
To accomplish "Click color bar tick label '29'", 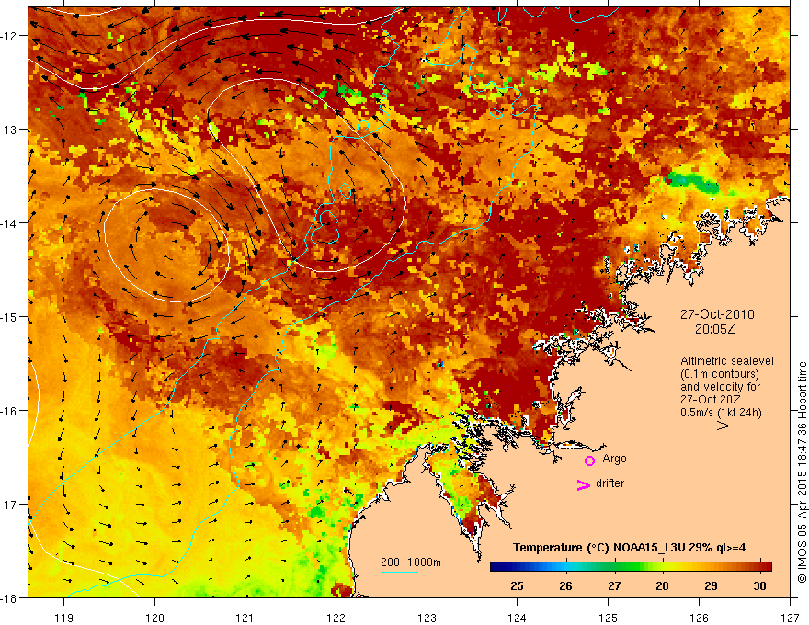I will [x=711, y=585].
